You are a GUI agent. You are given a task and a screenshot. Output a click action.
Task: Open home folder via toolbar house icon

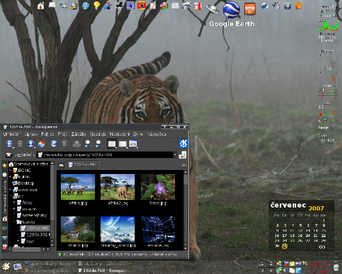[42, 144]
